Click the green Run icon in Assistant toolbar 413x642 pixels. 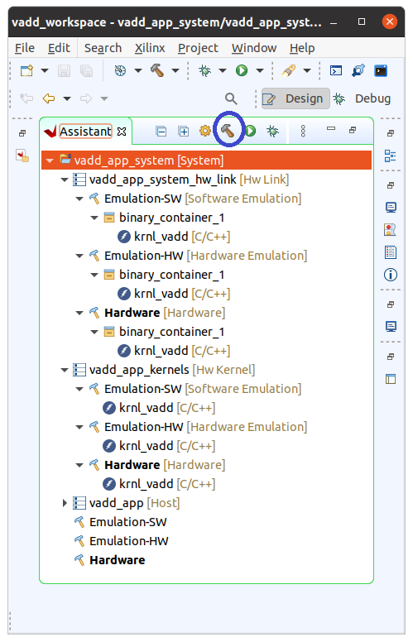(x=250, y=131)
